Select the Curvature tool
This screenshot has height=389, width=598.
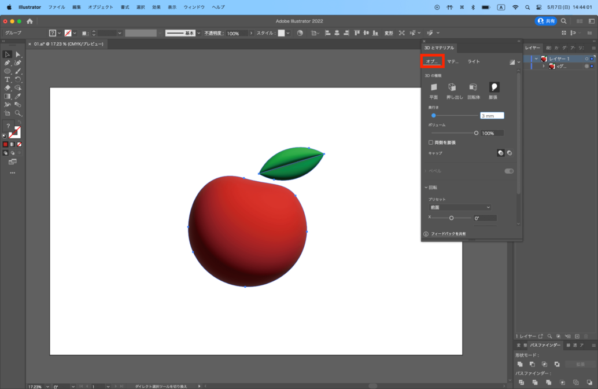(x=18, y=63)
